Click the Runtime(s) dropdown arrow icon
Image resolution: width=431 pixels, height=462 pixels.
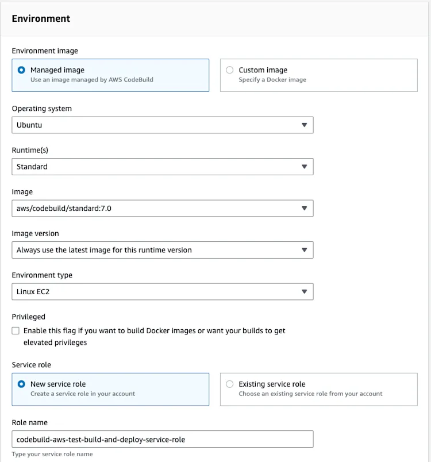click(304, 167)
